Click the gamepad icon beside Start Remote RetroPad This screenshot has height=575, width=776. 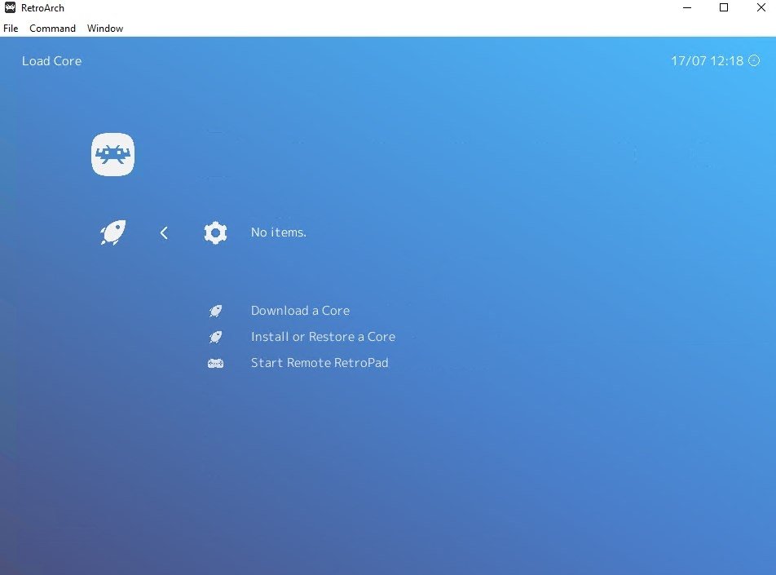[x=215, y=364]
